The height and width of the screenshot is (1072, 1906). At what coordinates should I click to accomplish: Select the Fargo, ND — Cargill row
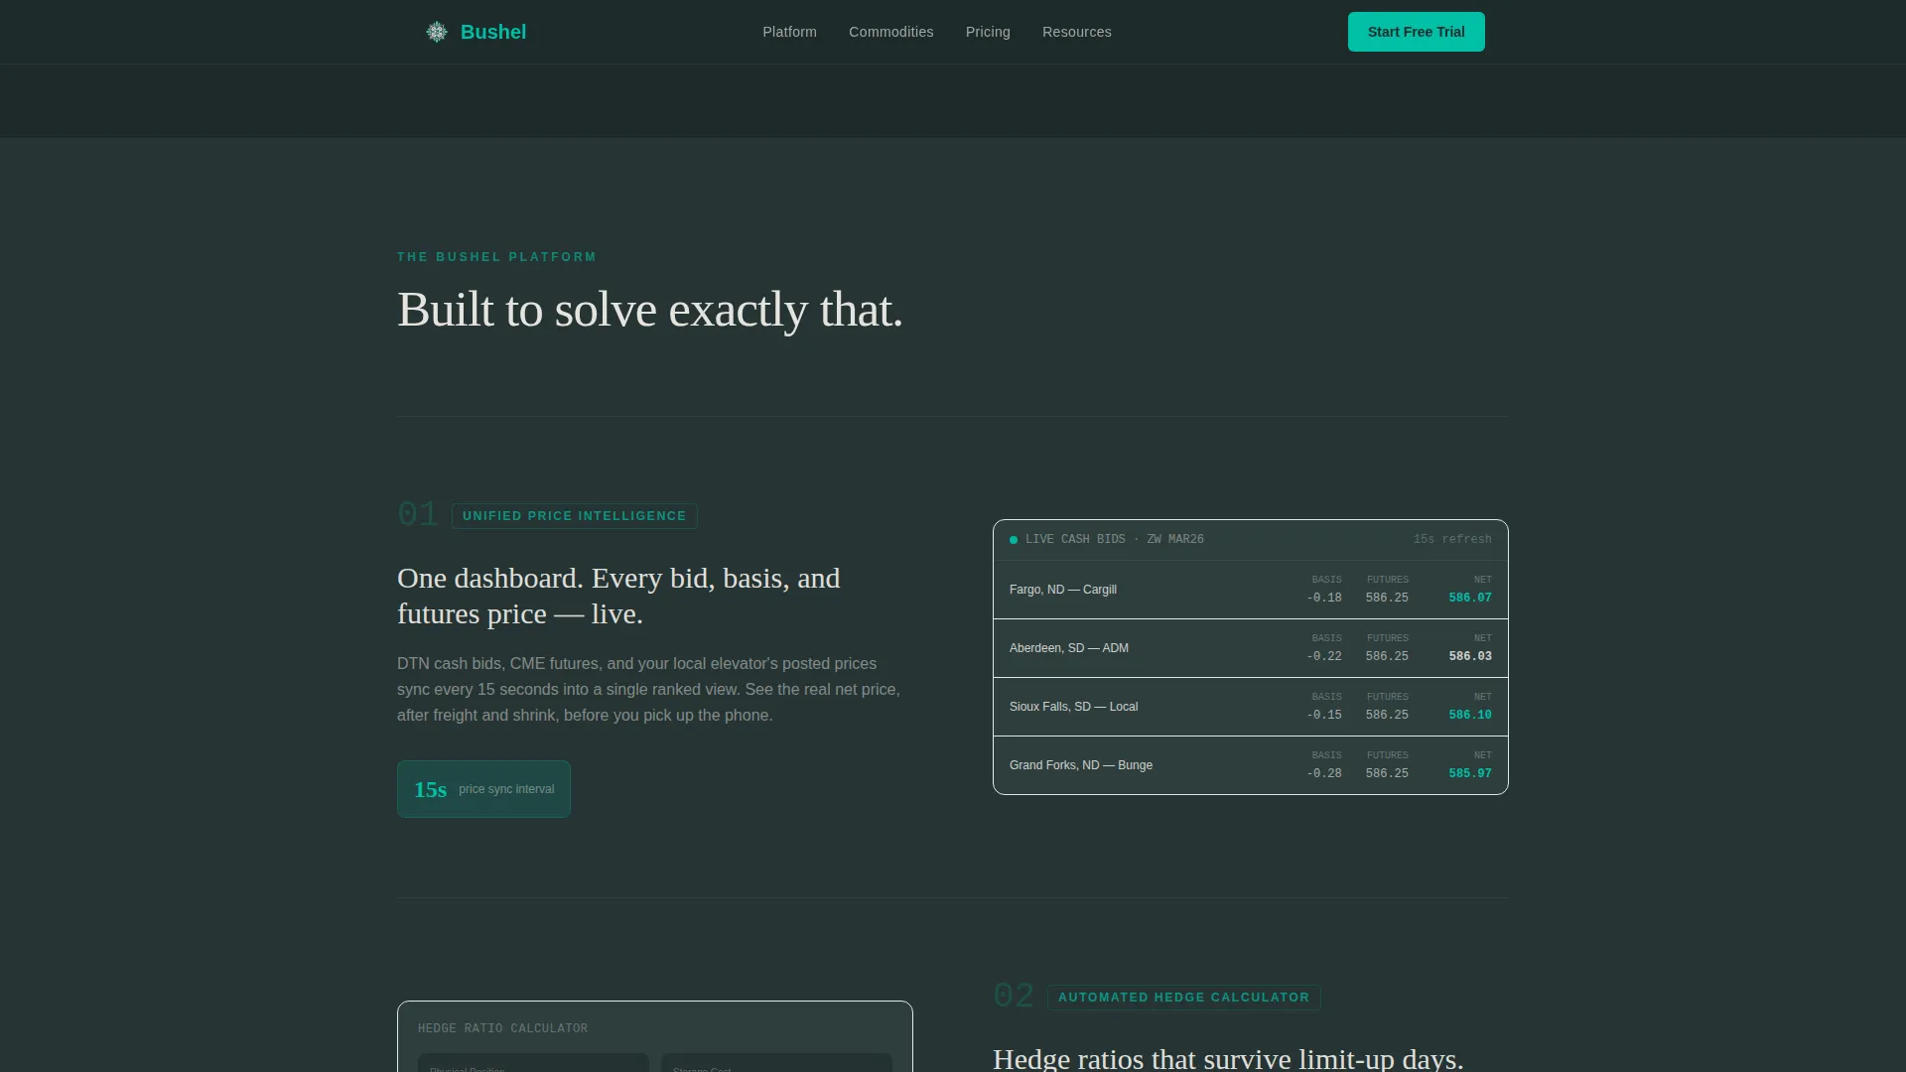[1250, 590]
